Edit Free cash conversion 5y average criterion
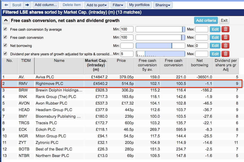 (x=215, y=29)
